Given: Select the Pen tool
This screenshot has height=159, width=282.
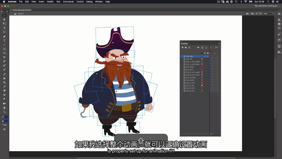Looking at the screenshot, I should click(x=4, y=37).
